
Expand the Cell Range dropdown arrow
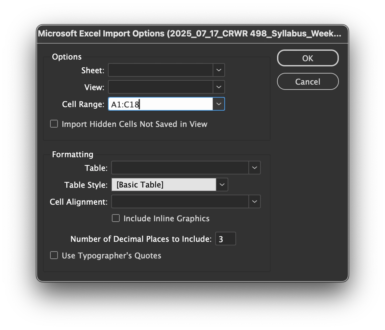coord(219,104)
